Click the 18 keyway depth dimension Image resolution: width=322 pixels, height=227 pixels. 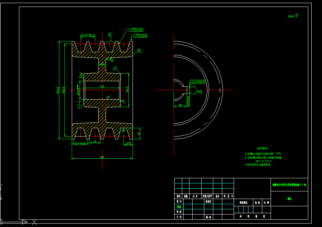pyautogui.click(x=180, y=105)
